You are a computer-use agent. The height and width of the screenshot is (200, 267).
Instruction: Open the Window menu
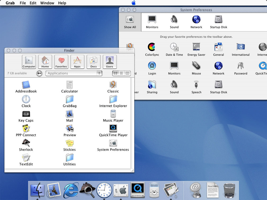tap(47, 3)
